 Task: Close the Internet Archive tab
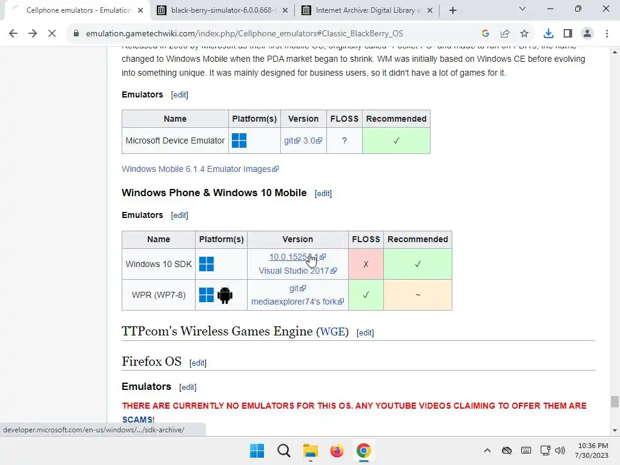click(x=430, y=10)
